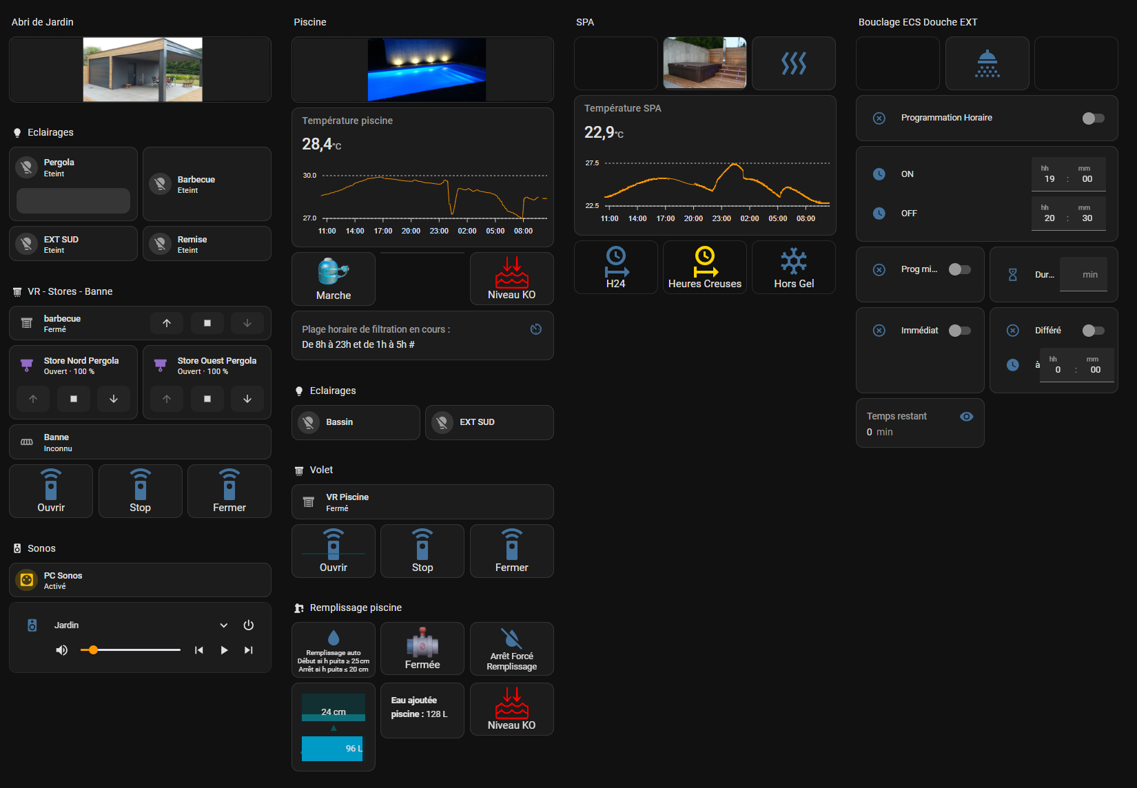This screenshot has height=788, width=1137.
Task: Click the SPA heating waves icon
Action: pos(794,63)
